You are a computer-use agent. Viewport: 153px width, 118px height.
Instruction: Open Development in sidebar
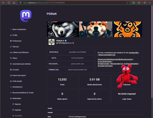point(16,87)
